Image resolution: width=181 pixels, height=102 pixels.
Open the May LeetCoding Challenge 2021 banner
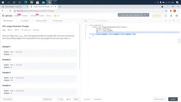click(133, 15)
